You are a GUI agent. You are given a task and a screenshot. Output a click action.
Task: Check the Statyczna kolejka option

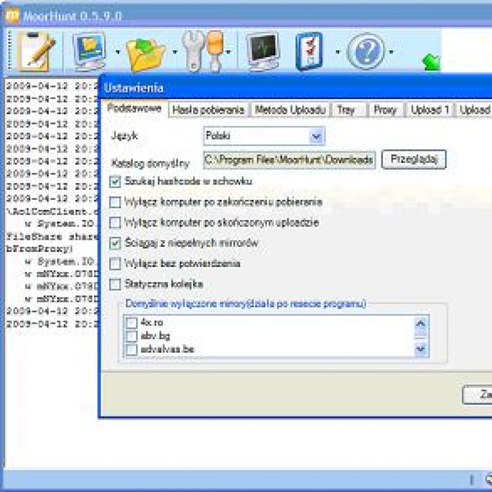115,284
